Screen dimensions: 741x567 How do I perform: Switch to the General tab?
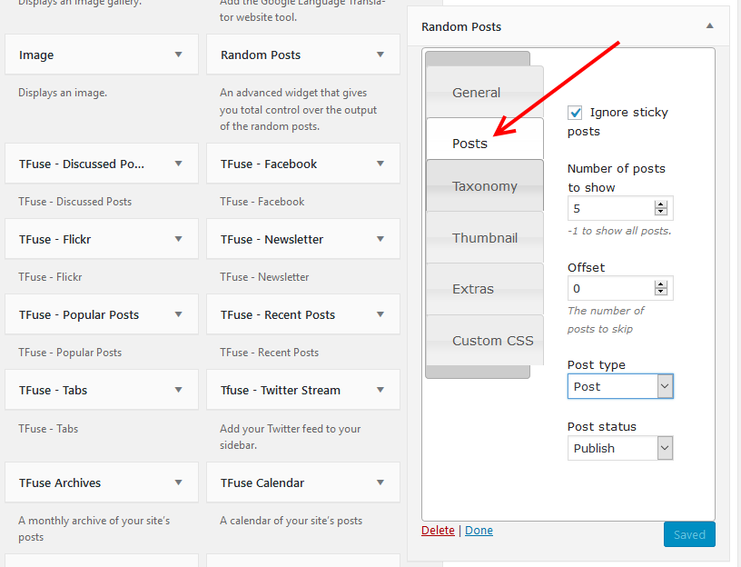pos(477,92)
